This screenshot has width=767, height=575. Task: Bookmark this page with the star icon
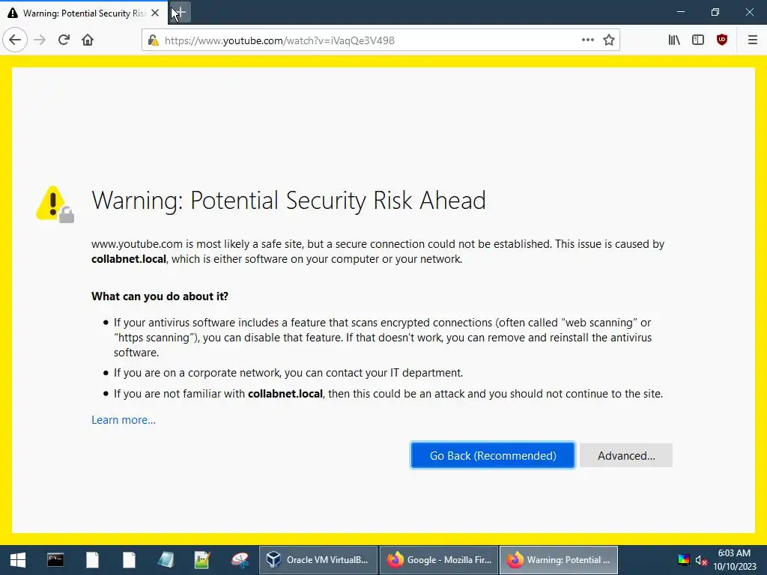[x=608, y=40]
